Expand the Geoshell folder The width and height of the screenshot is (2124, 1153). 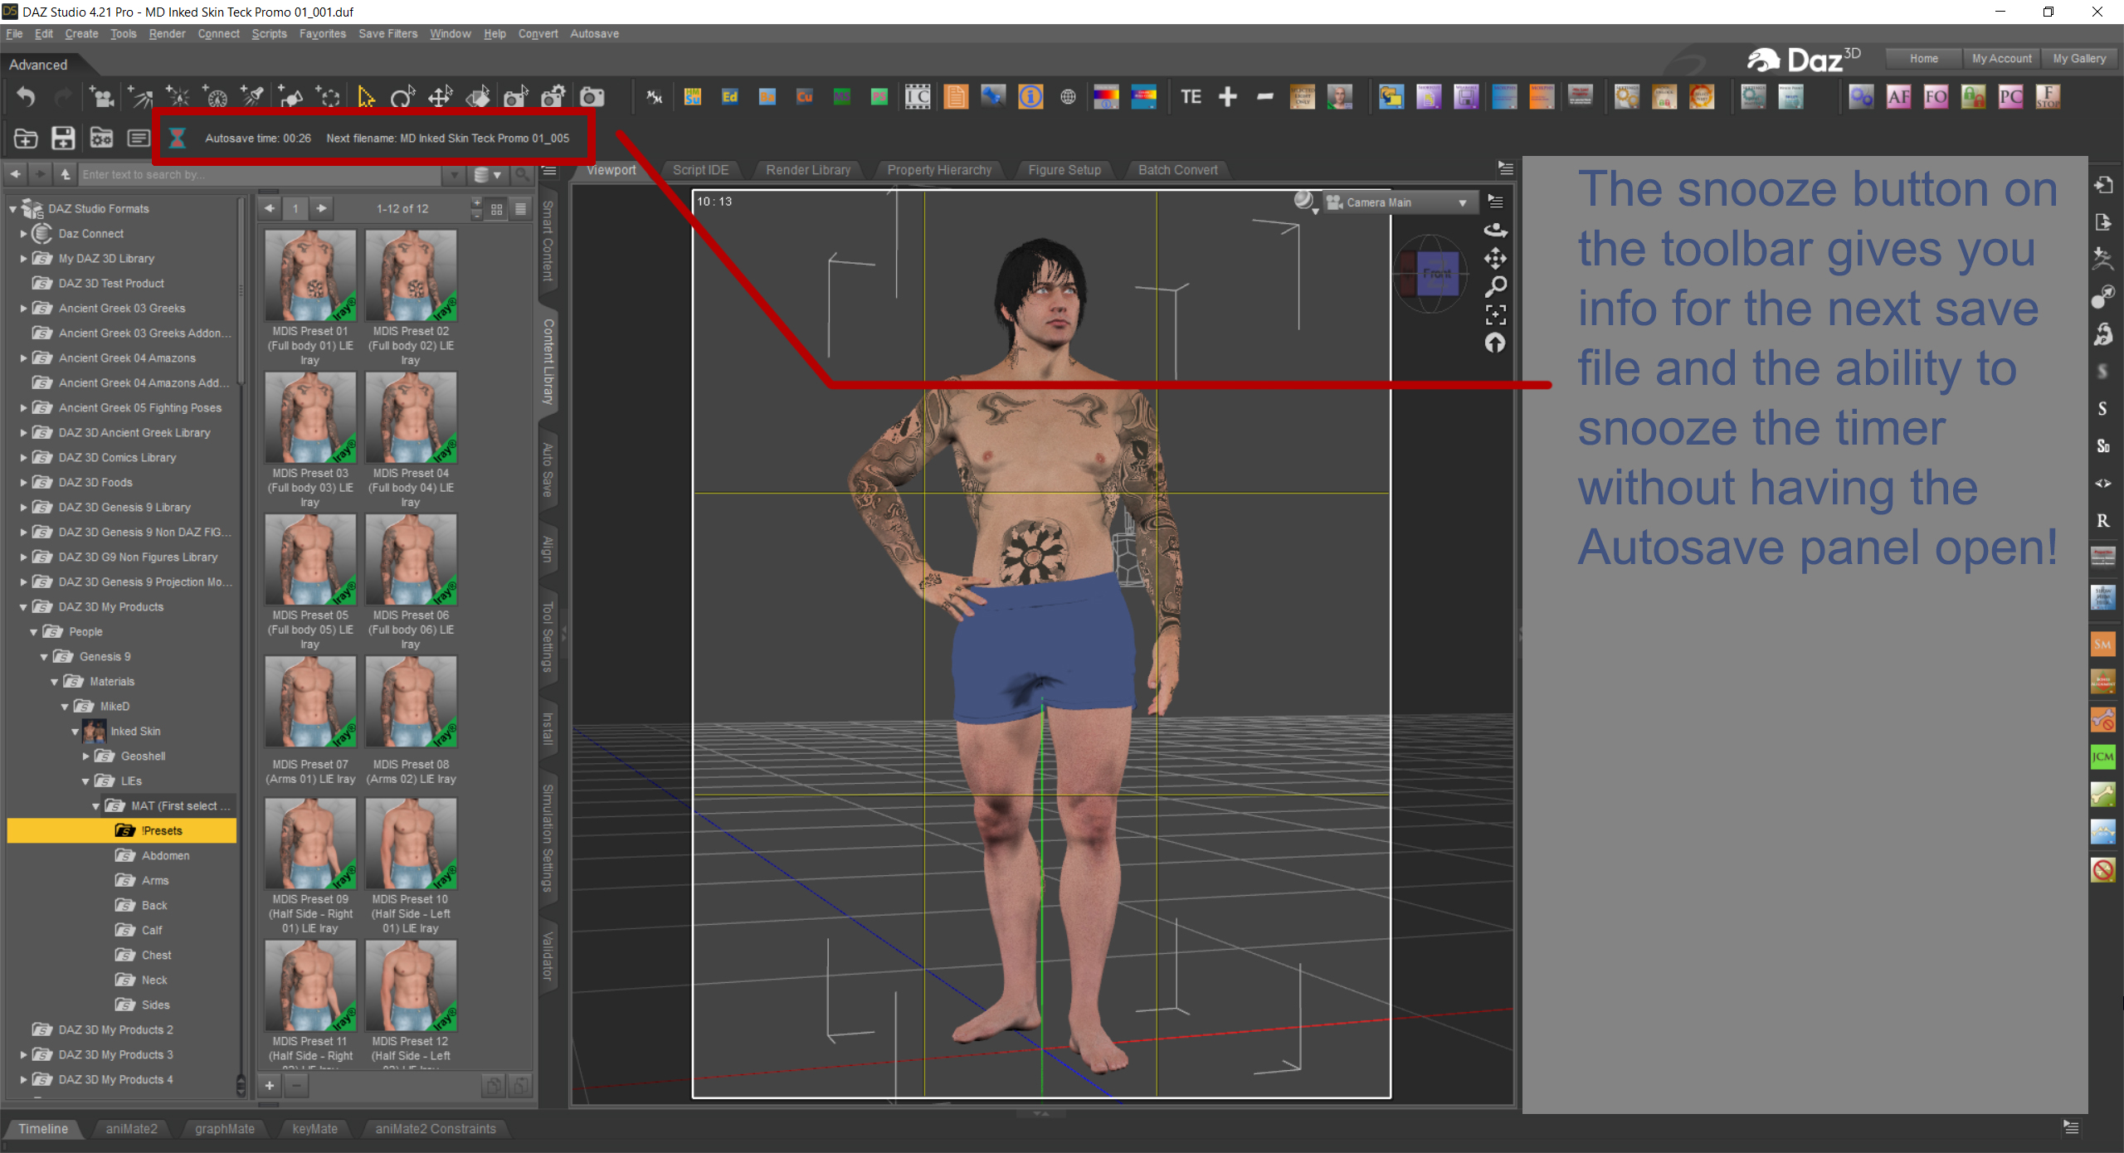tap(85, 757)
